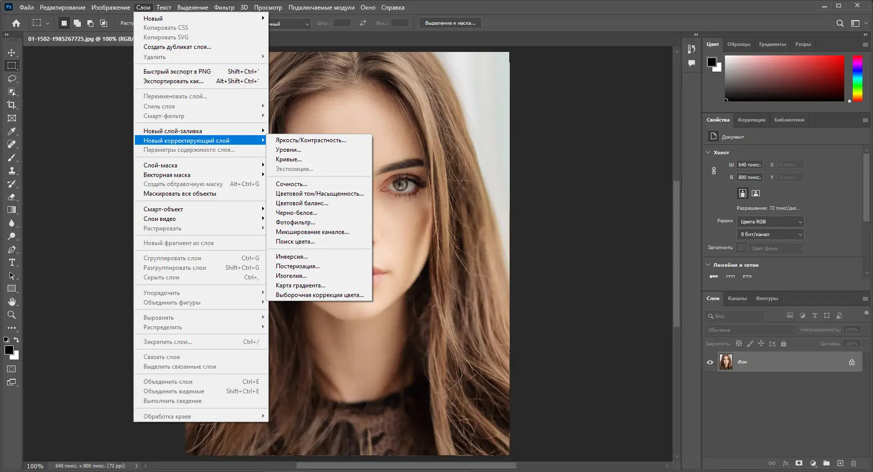Choose portrait canvas orientation button
The image size is (873, 472).
point(742,193)
